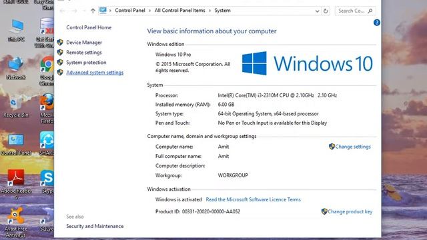This screenshot has height=240, width=427.
Task: Click the shield icon beside Change product key
Action: coord(324,211)
